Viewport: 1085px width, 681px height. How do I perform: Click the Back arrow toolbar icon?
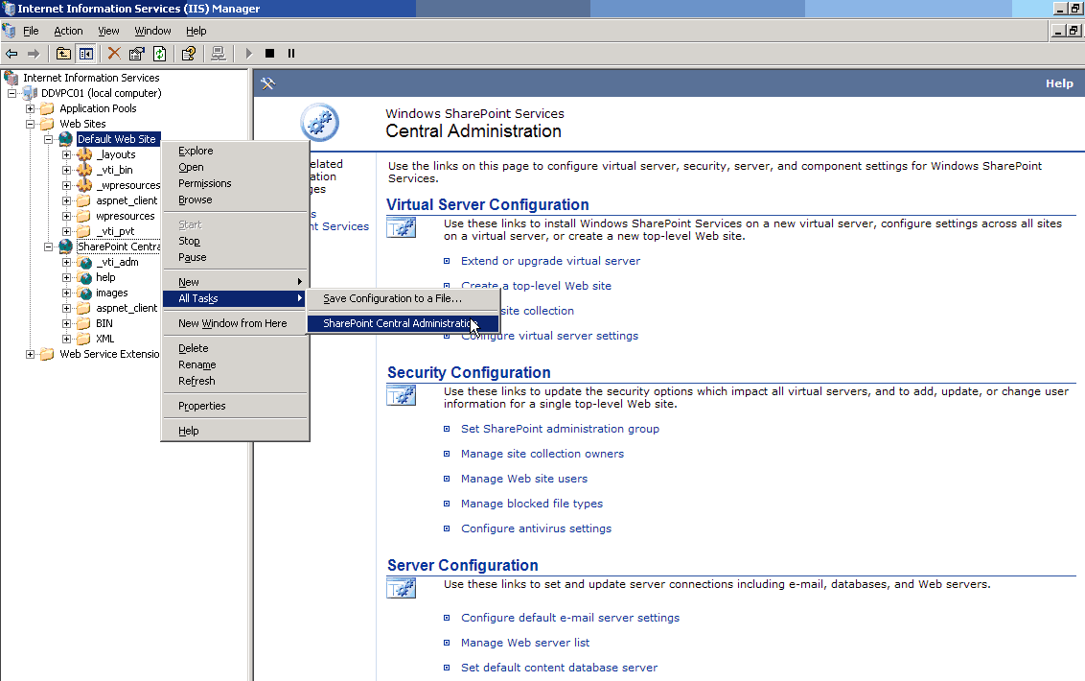pyautogui.click(x=12, y=54)
